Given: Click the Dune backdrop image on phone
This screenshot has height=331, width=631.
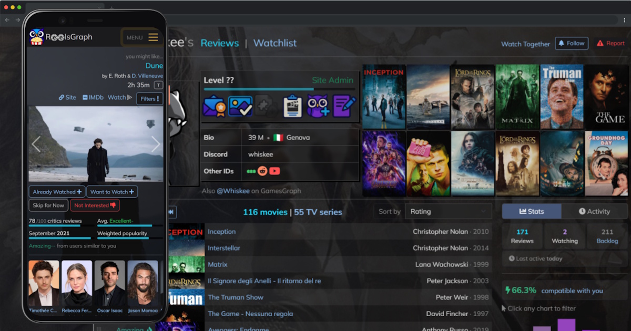Looking at the screenshot, I should point(96,144).
